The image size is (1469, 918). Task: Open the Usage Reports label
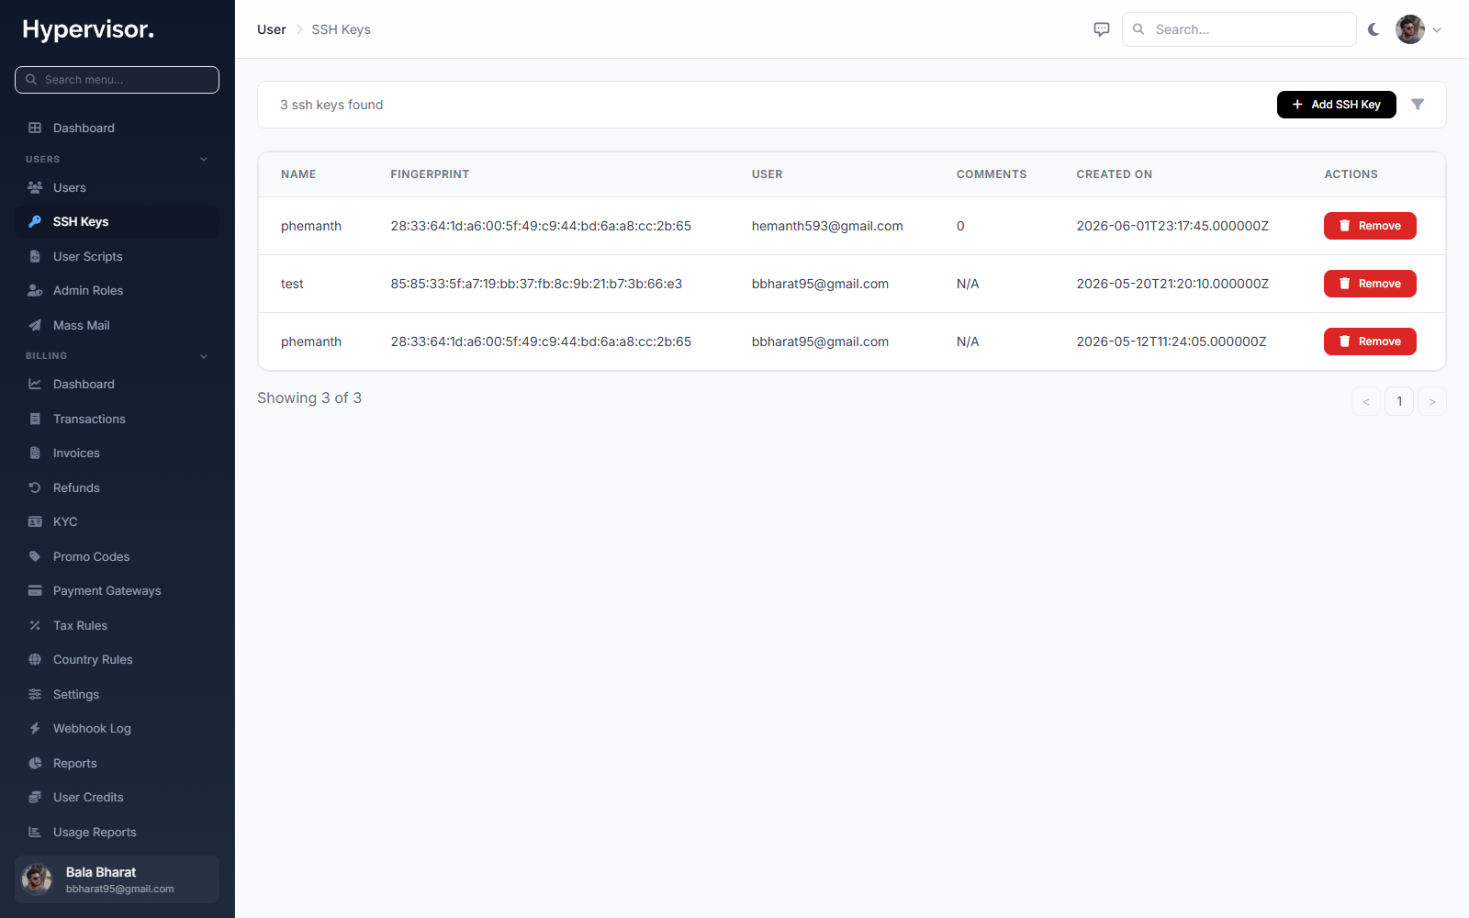[95, 832]
